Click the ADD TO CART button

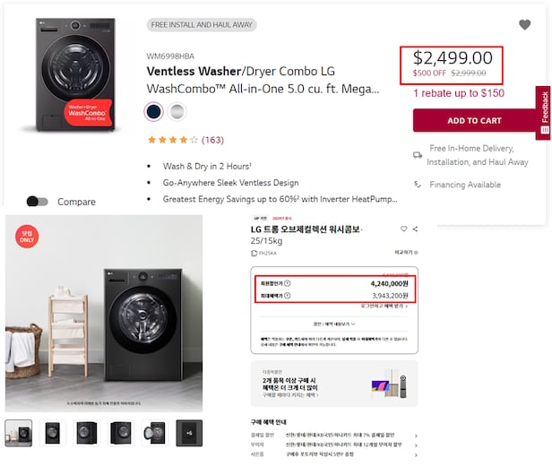click(474, 121)
